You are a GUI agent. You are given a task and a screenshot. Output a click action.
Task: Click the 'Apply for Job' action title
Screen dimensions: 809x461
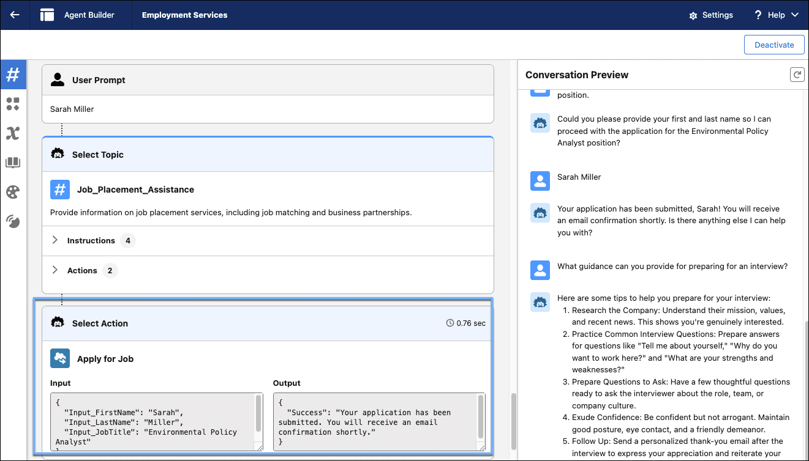click(x=105, y=359)
